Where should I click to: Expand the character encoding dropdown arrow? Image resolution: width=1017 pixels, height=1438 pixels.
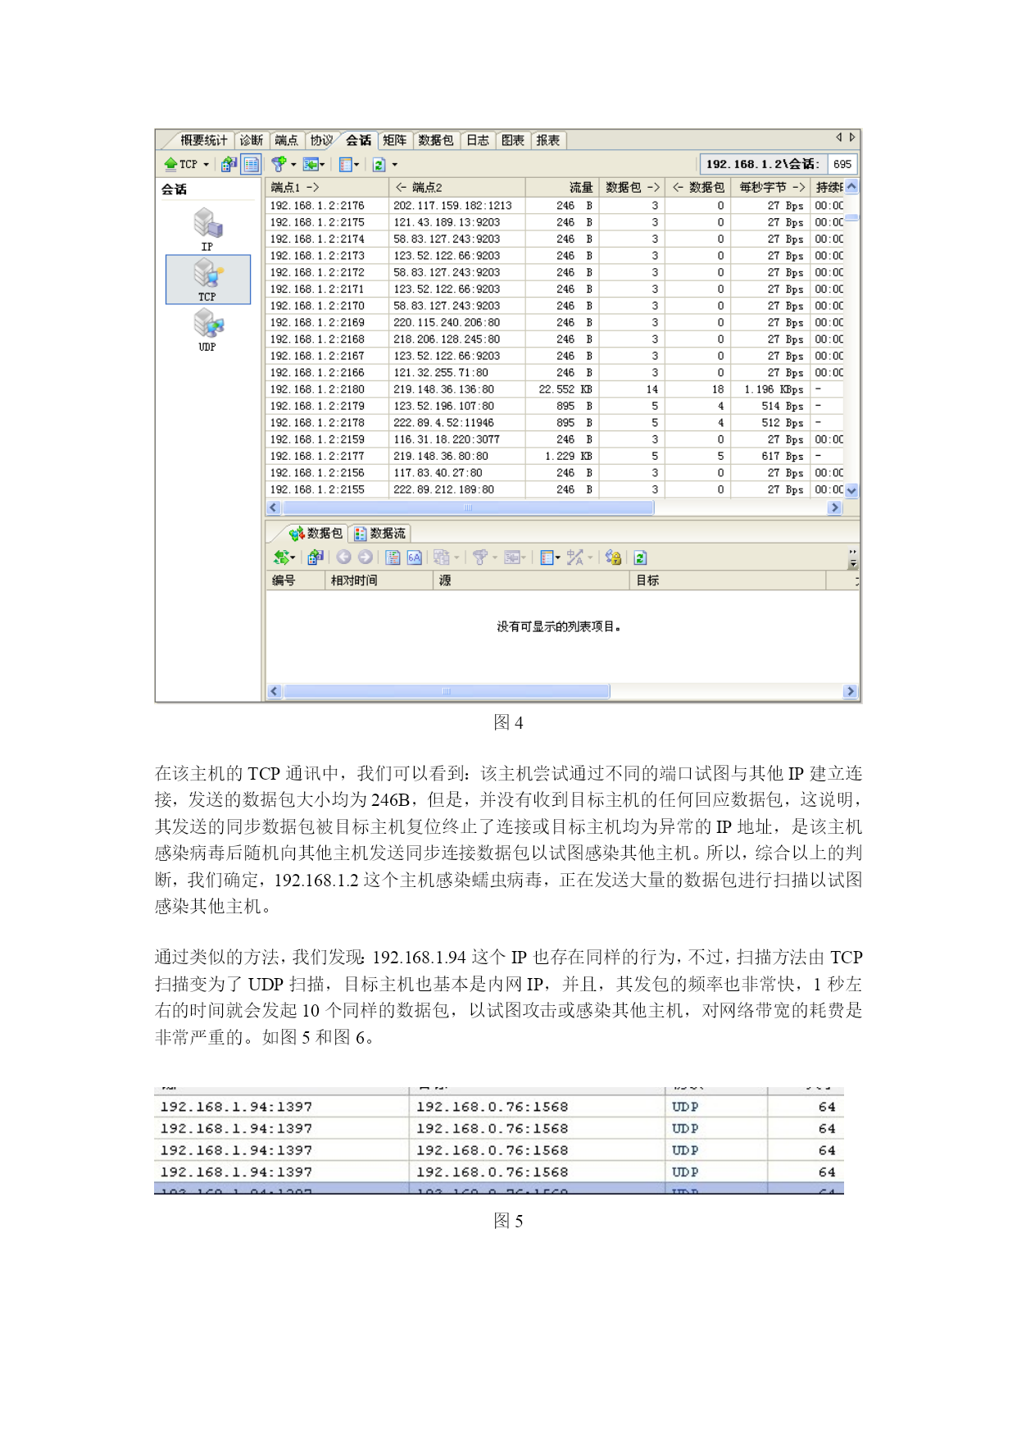point(590,558)
